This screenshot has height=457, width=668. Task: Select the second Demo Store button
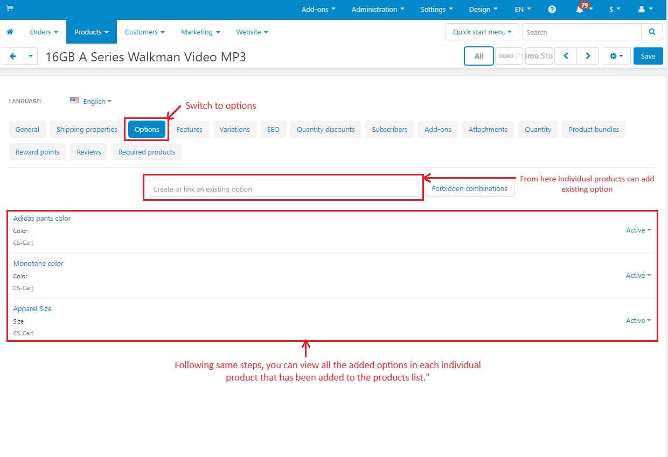pos(539,56)
